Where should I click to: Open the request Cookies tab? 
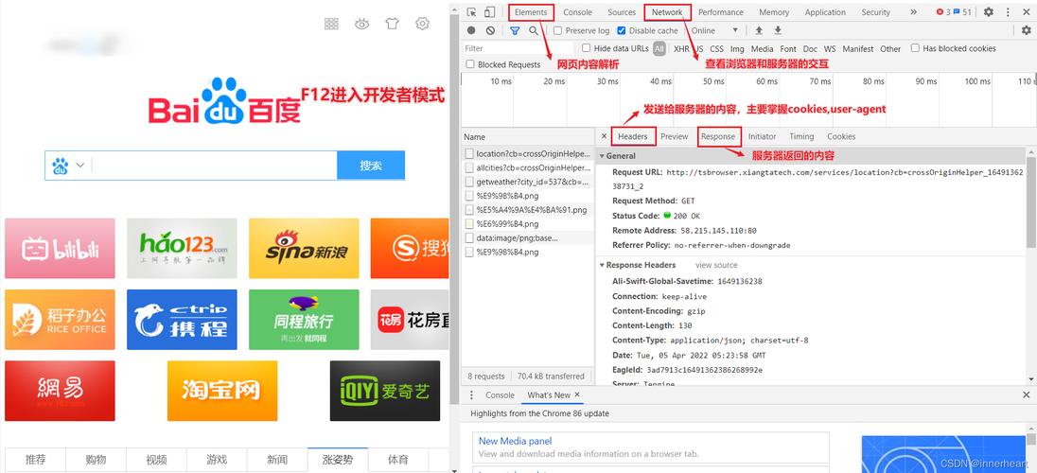841,136
